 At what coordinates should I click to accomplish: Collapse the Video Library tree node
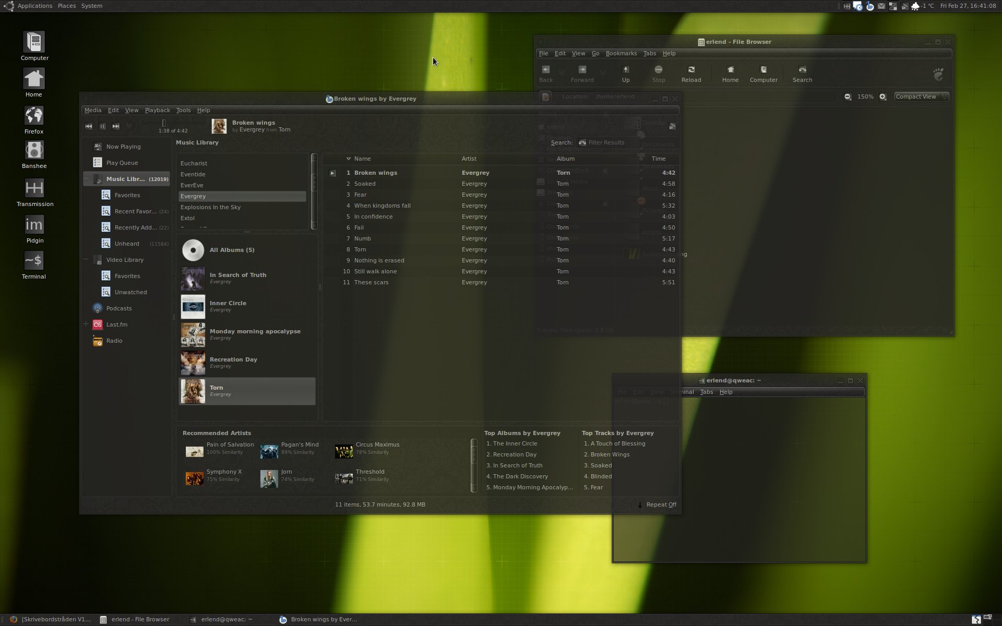point(86,260)
